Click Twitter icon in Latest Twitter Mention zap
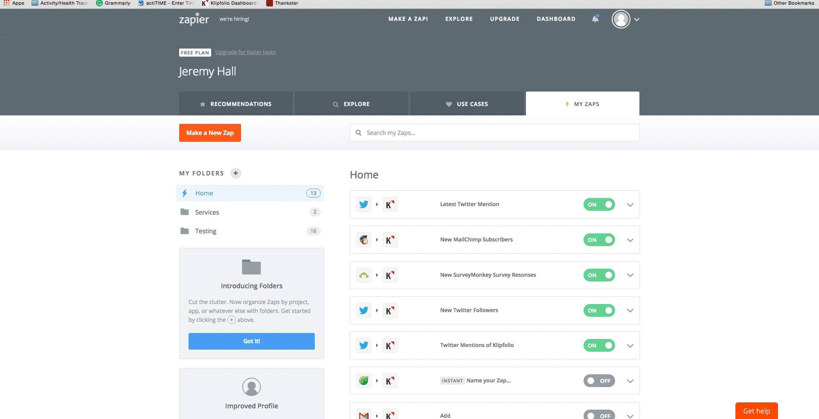 [364, 204]
